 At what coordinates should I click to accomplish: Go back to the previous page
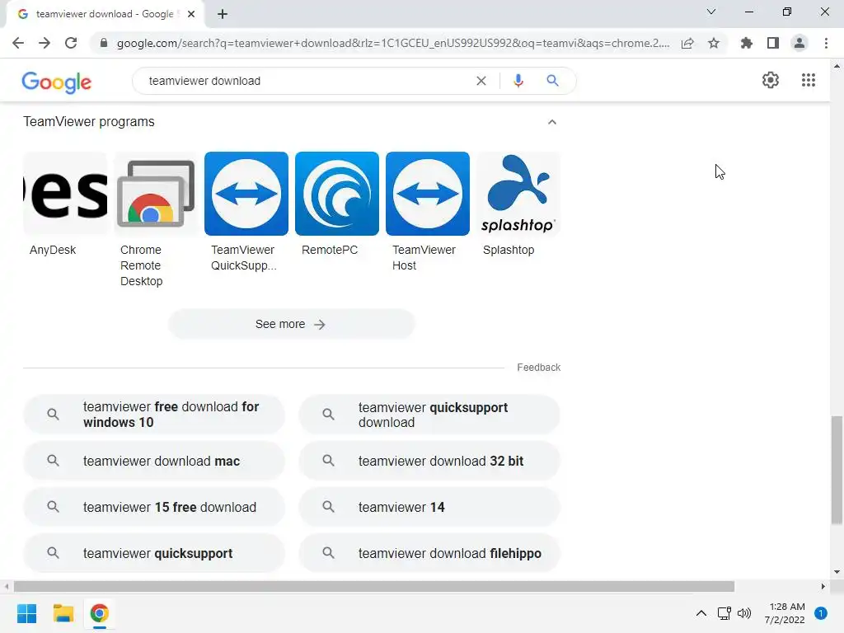coord(18,43)
